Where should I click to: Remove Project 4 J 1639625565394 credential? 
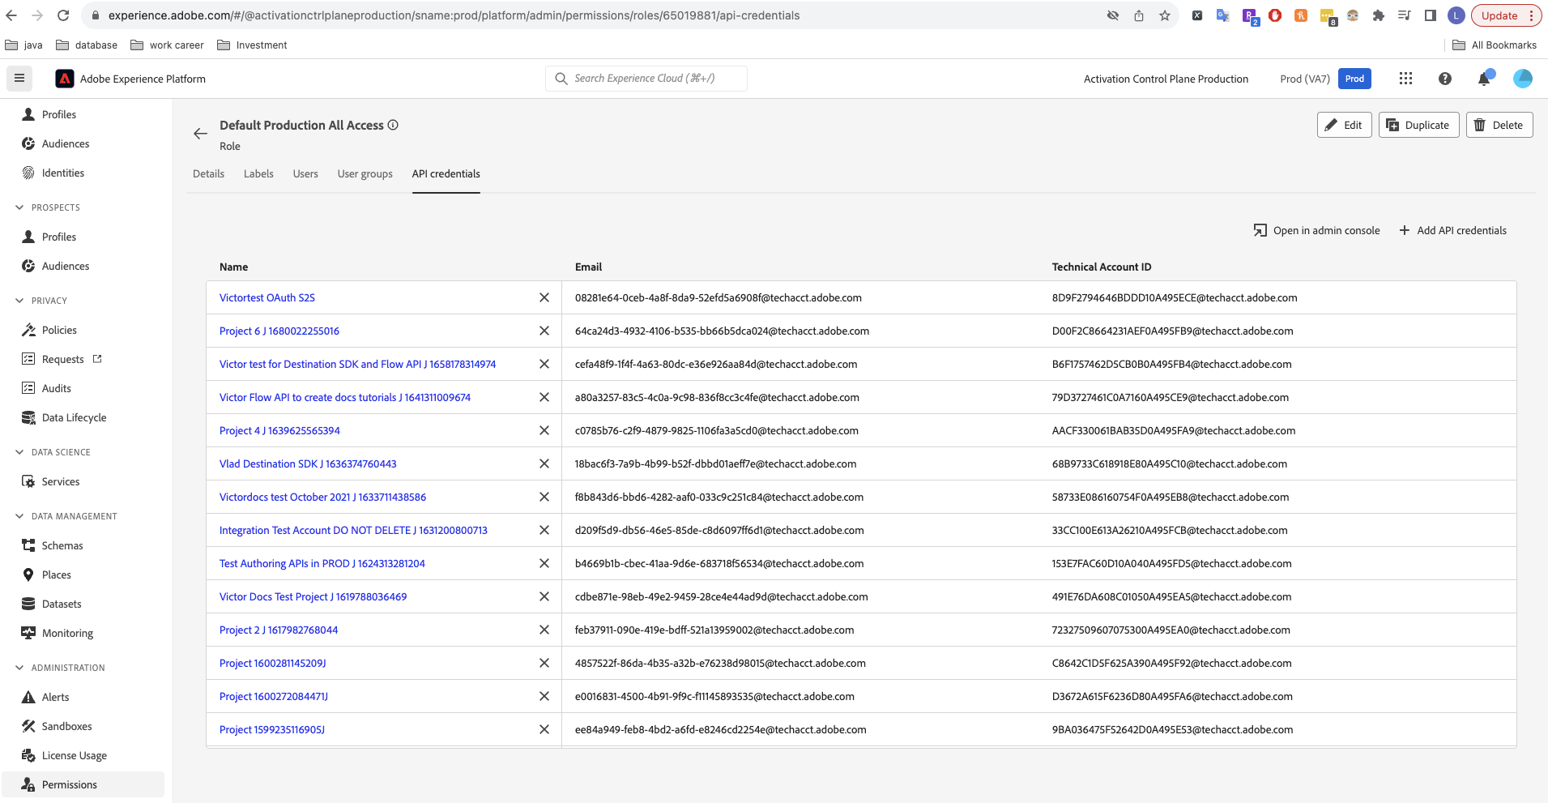[x=544, y=430]
